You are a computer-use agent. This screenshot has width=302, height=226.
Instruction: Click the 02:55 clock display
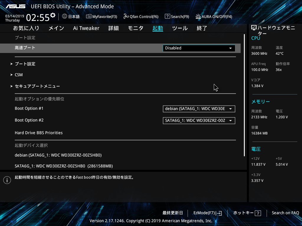pos(38,18)
